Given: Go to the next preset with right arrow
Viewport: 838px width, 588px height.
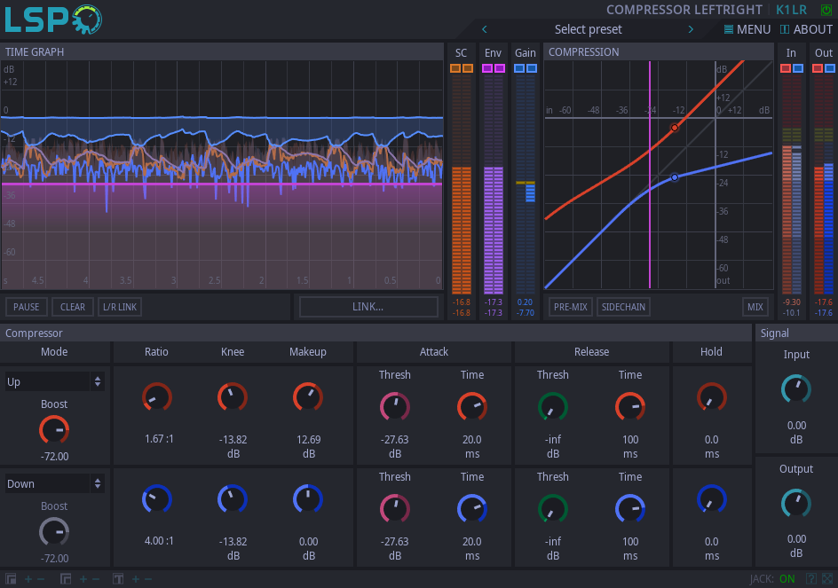Looking at the screenshot, I should (x=691, y=29).
